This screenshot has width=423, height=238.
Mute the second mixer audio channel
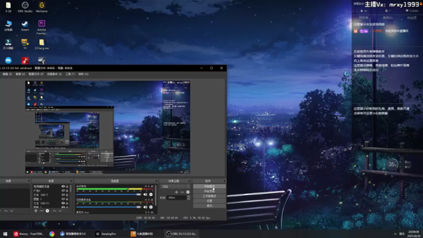(145, 207)
